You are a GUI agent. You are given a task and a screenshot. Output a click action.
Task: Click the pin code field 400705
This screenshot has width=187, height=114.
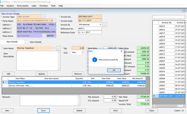pos(51,36)
